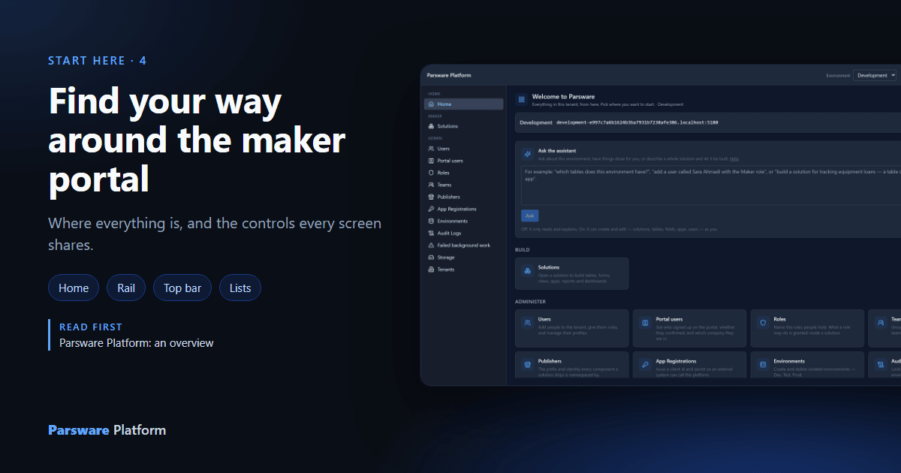Click the Lists pill tag
This screenshot has height=473, width=901.
240,288
